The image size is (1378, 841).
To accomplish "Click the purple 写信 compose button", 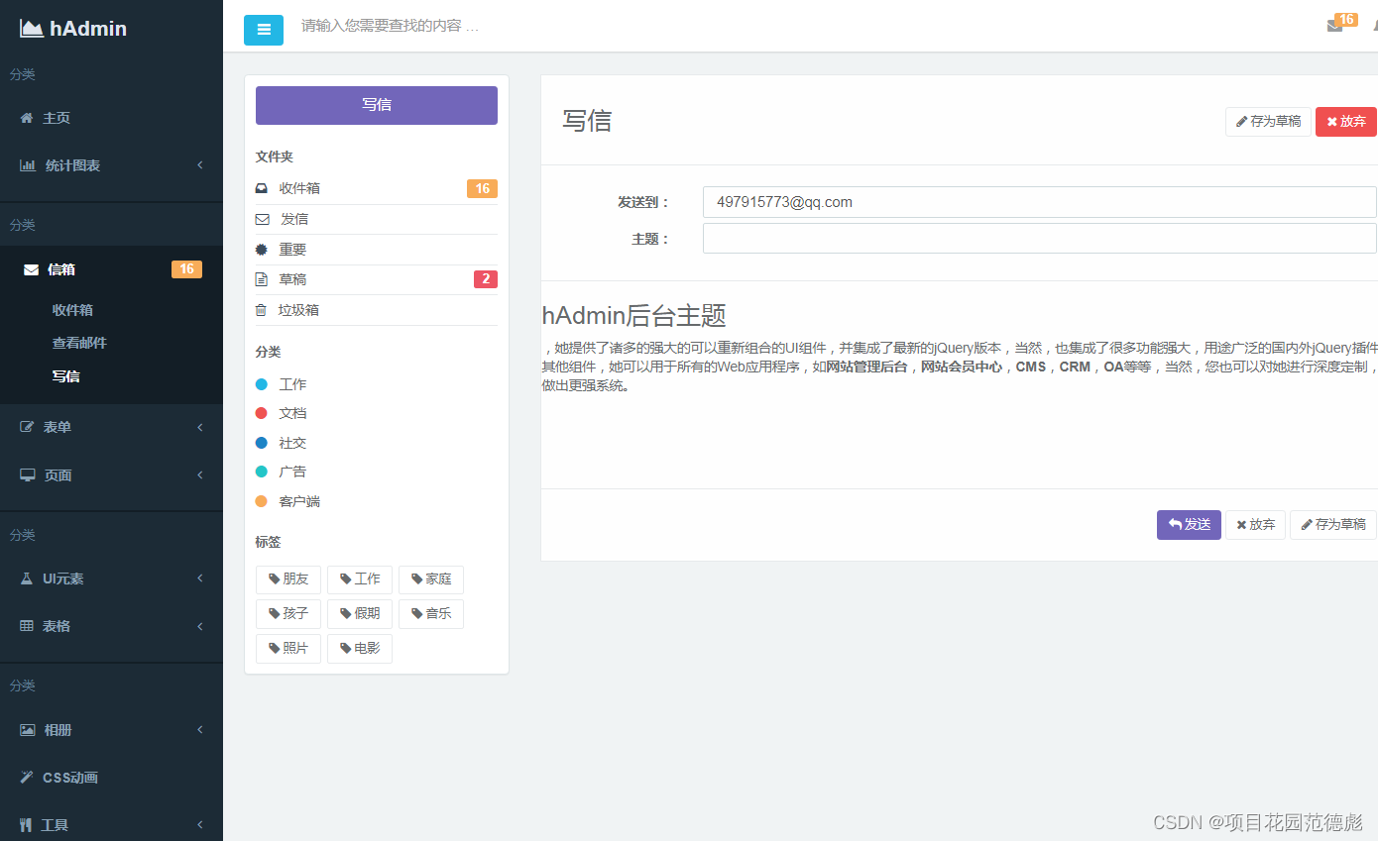I will point(376,105).
